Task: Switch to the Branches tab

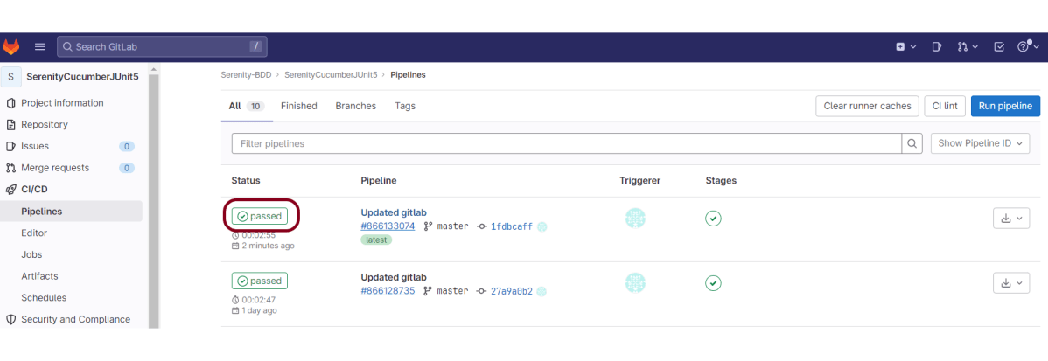Action: pyautogui.click(x=355, y=106)
